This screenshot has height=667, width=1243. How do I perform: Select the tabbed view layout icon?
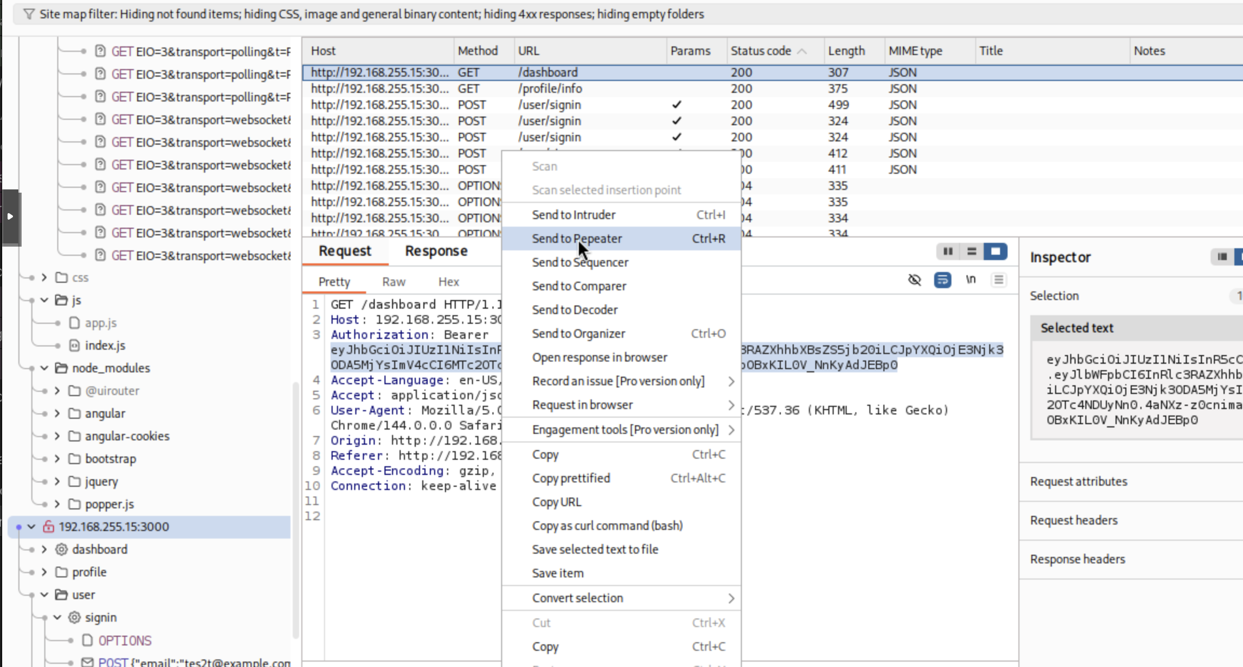click(995, 251)
